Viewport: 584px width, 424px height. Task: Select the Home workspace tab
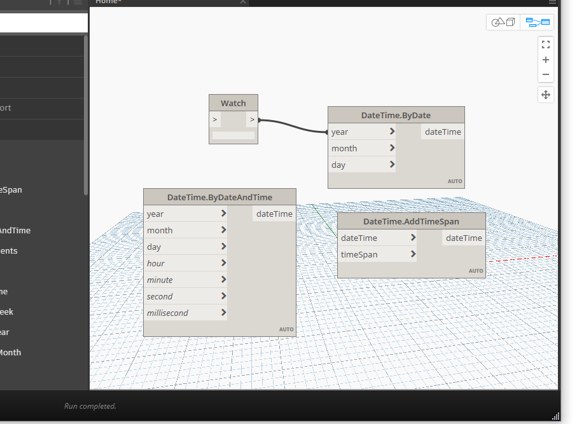point(108,2)
